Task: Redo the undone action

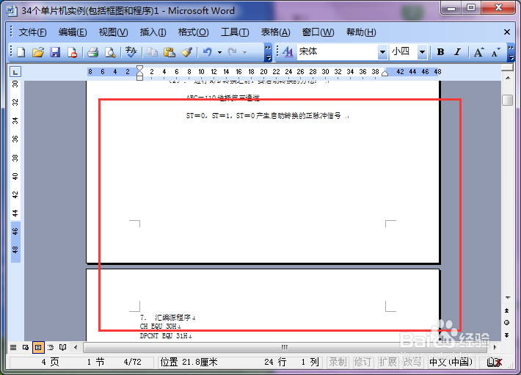Action: click(233, 52)
